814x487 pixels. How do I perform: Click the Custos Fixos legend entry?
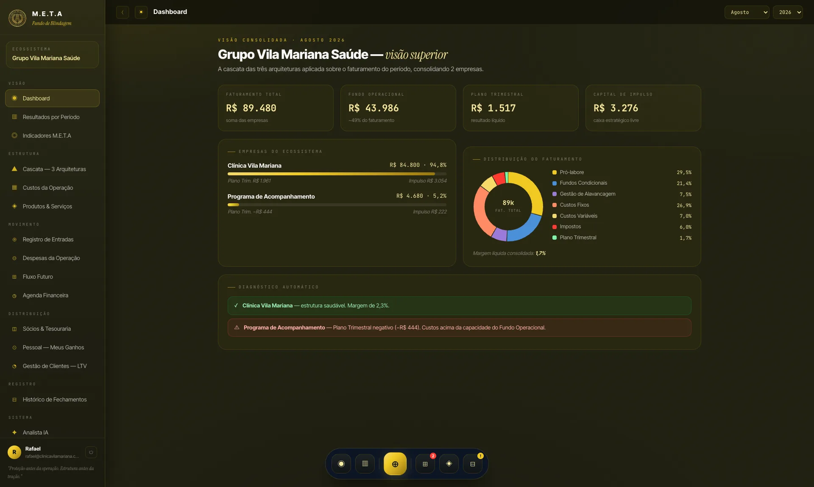point(622,205)
